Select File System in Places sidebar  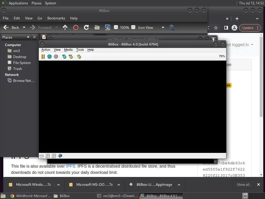pyautogui.click(x=22, y=63)
